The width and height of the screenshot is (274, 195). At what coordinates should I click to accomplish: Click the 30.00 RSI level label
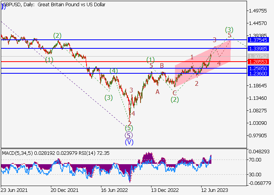255,174
